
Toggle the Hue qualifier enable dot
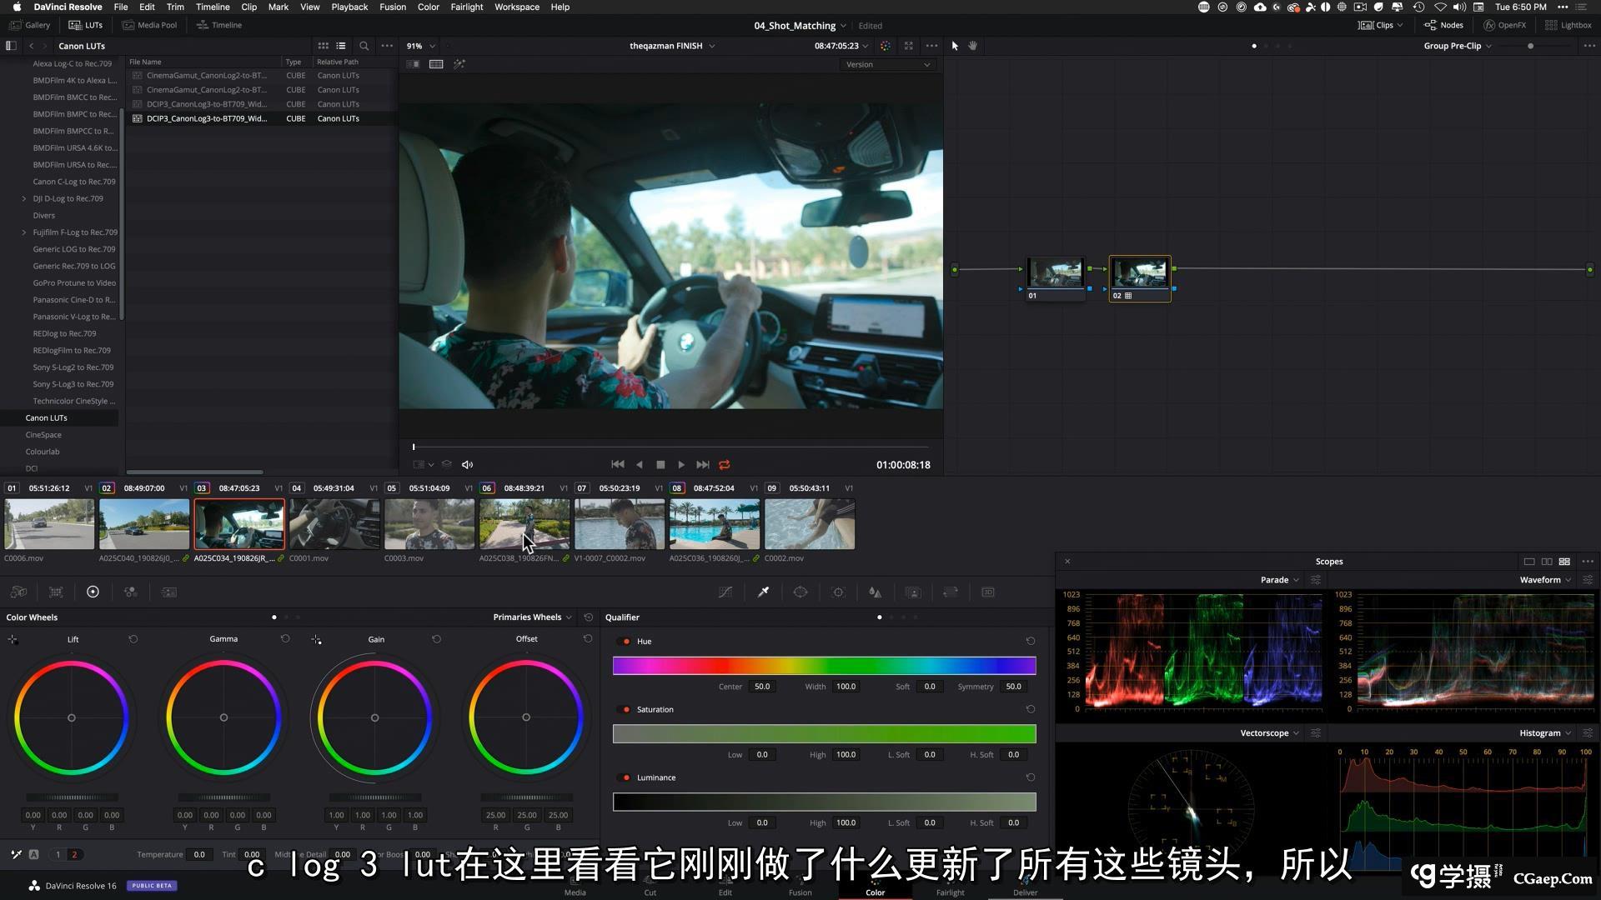click(x=626, y=642)
